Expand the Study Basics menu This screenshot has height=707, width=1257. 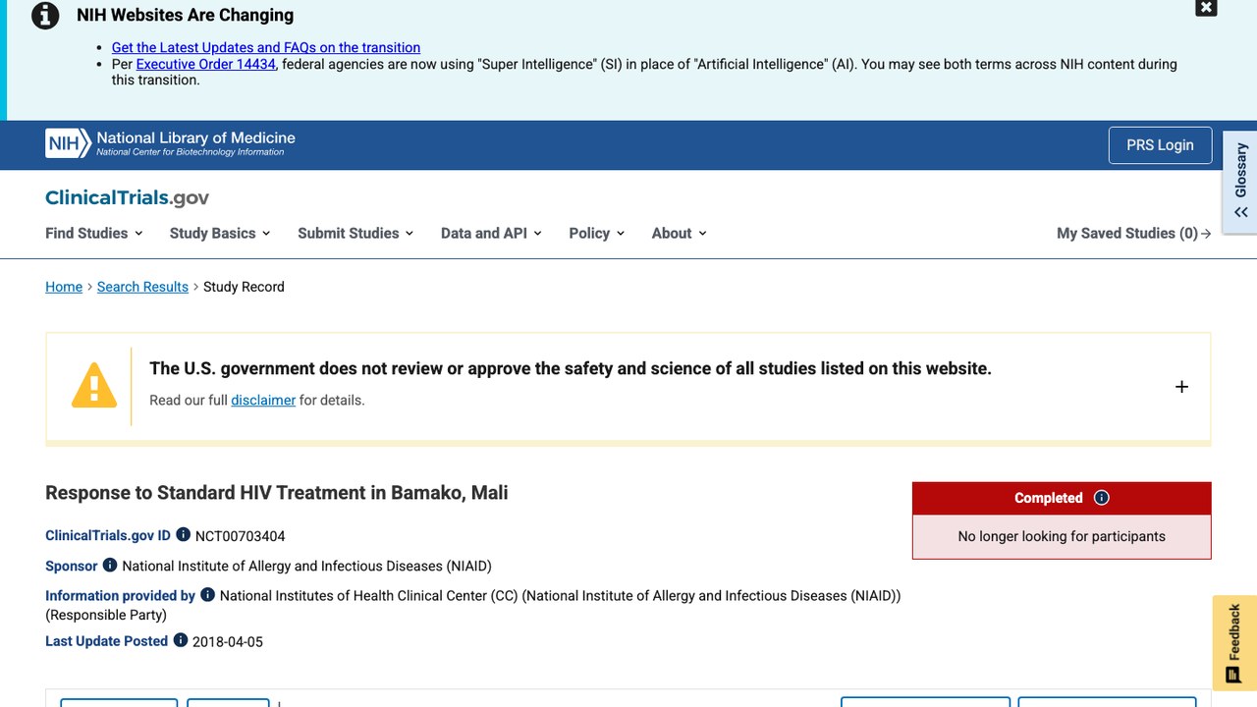[220, 233]
